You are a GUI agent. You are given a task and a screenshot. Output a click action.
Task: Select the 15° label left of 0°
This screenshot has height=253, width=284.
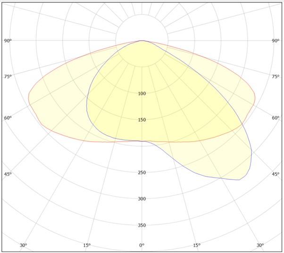[87, 245]
